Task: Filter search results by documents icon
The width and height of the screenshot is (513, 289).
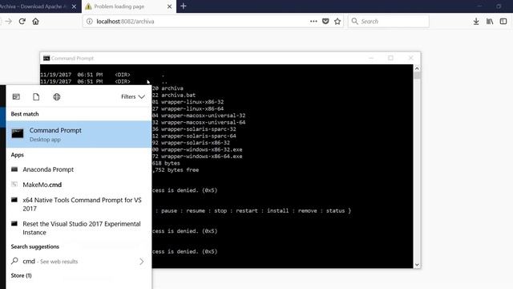Action: pos(36,96)
